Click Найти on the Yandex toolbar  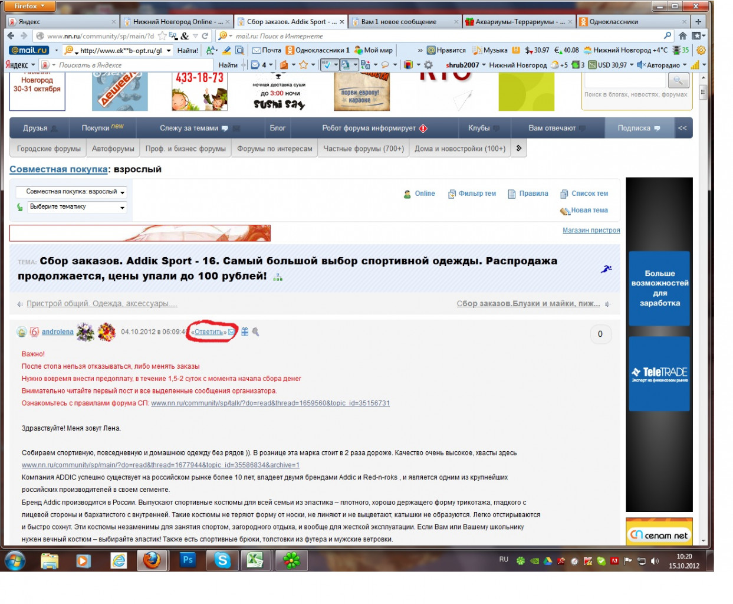click(228, 65)
